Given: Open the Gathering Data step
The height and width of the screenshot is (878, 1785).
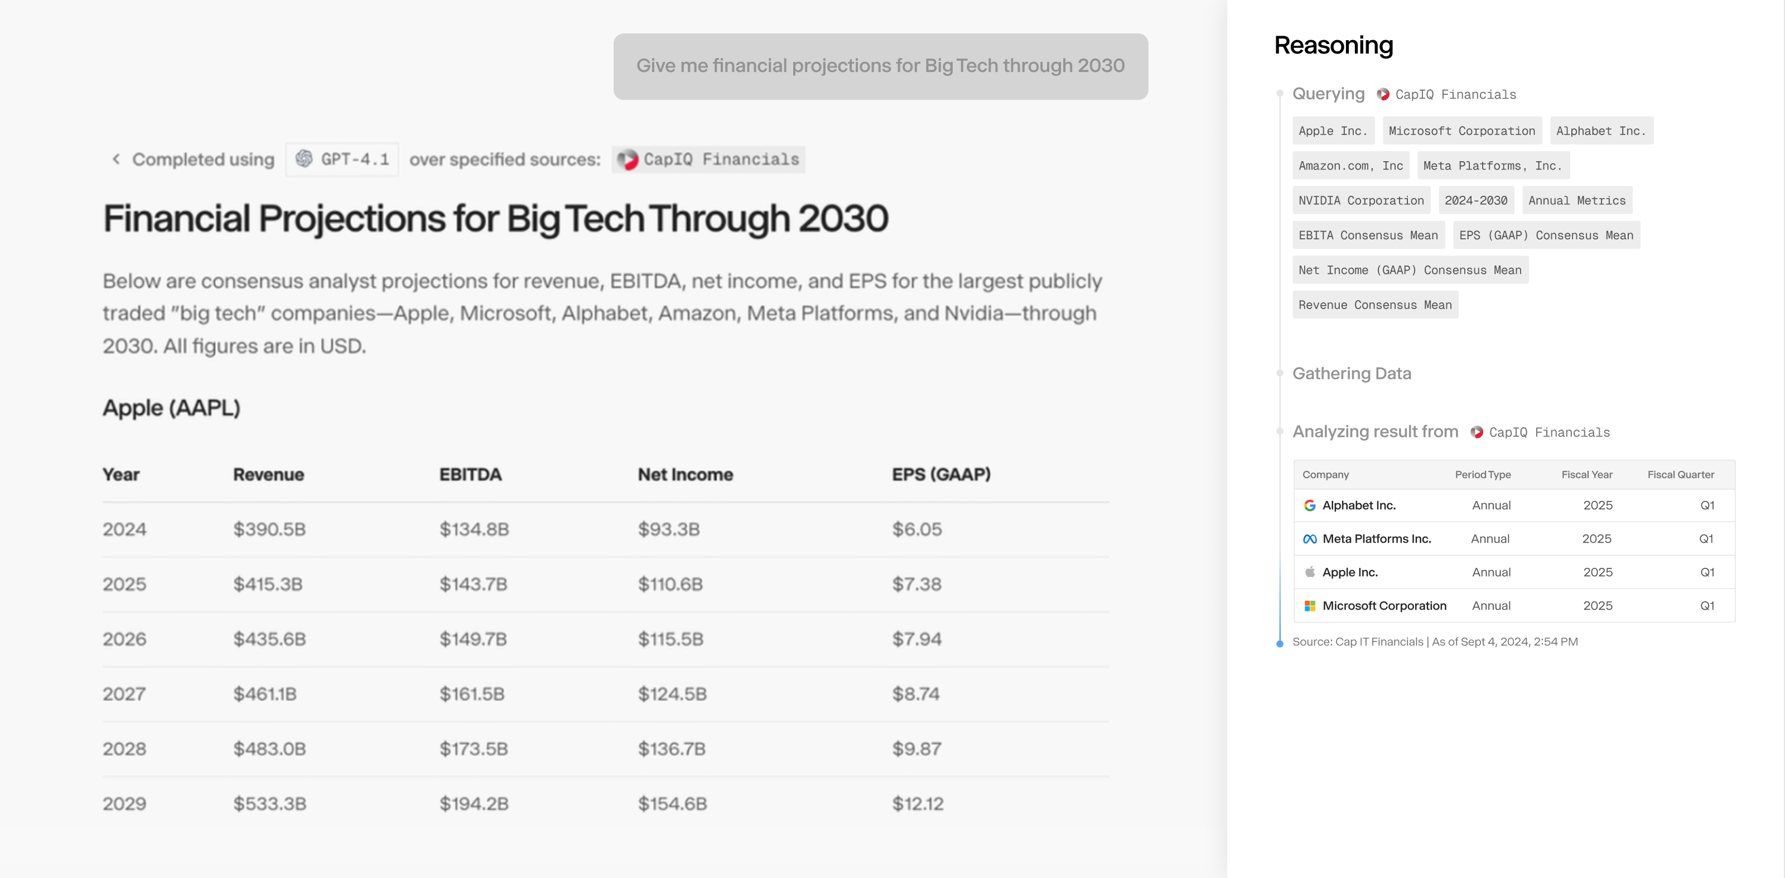Looking at the screenshot, I should pos(1352,374).
